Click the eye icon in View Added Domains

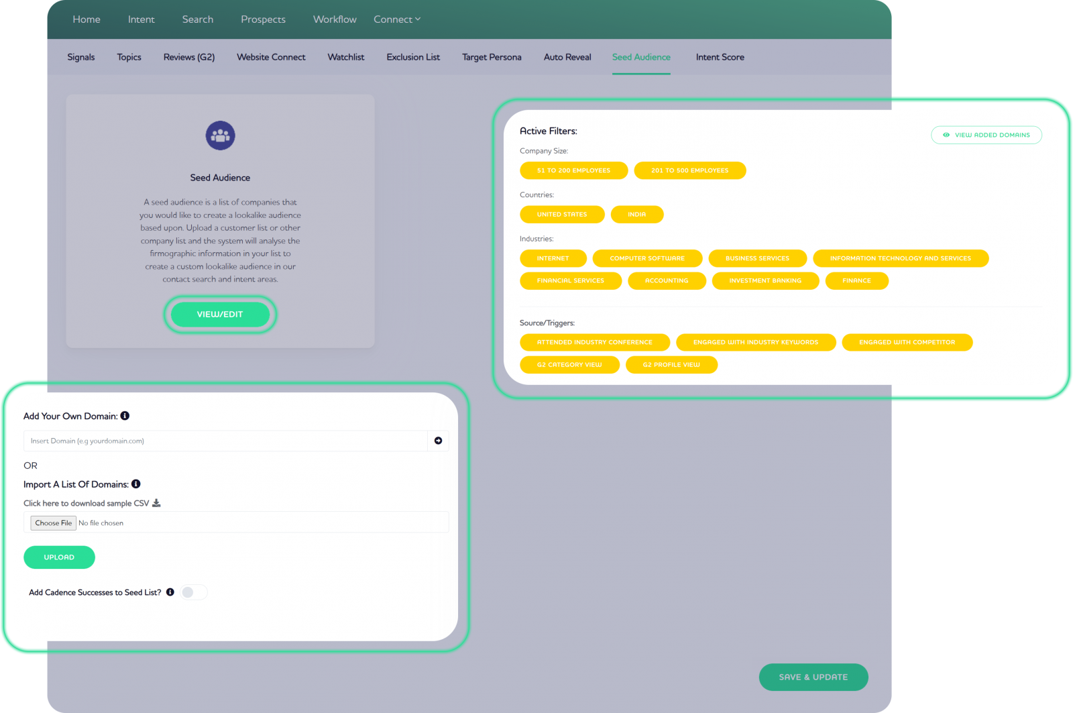pos(946,135)
